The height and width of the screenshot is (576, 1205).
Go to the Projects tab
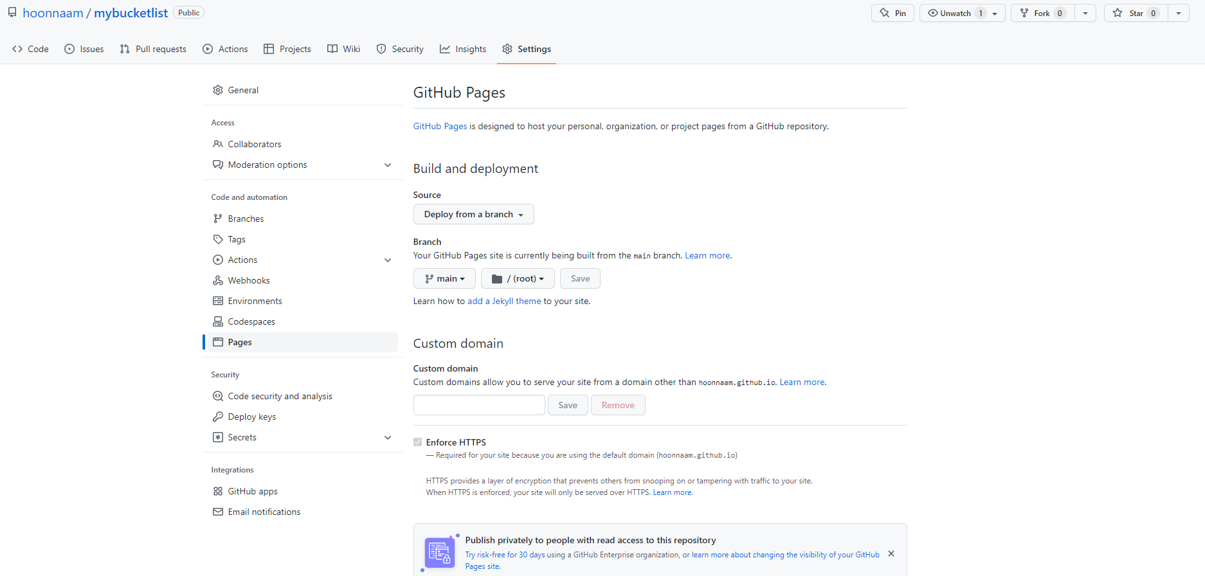click(287, 49)
